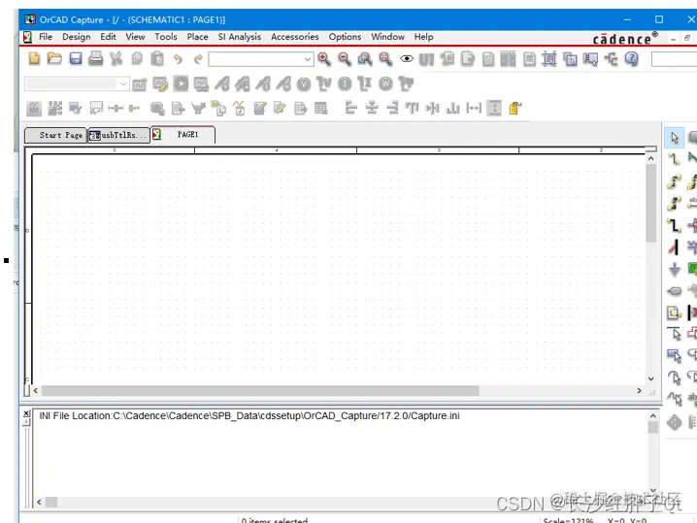Switch to the Start Page tab
Screen dimensions: 697x523
point(55,135)
